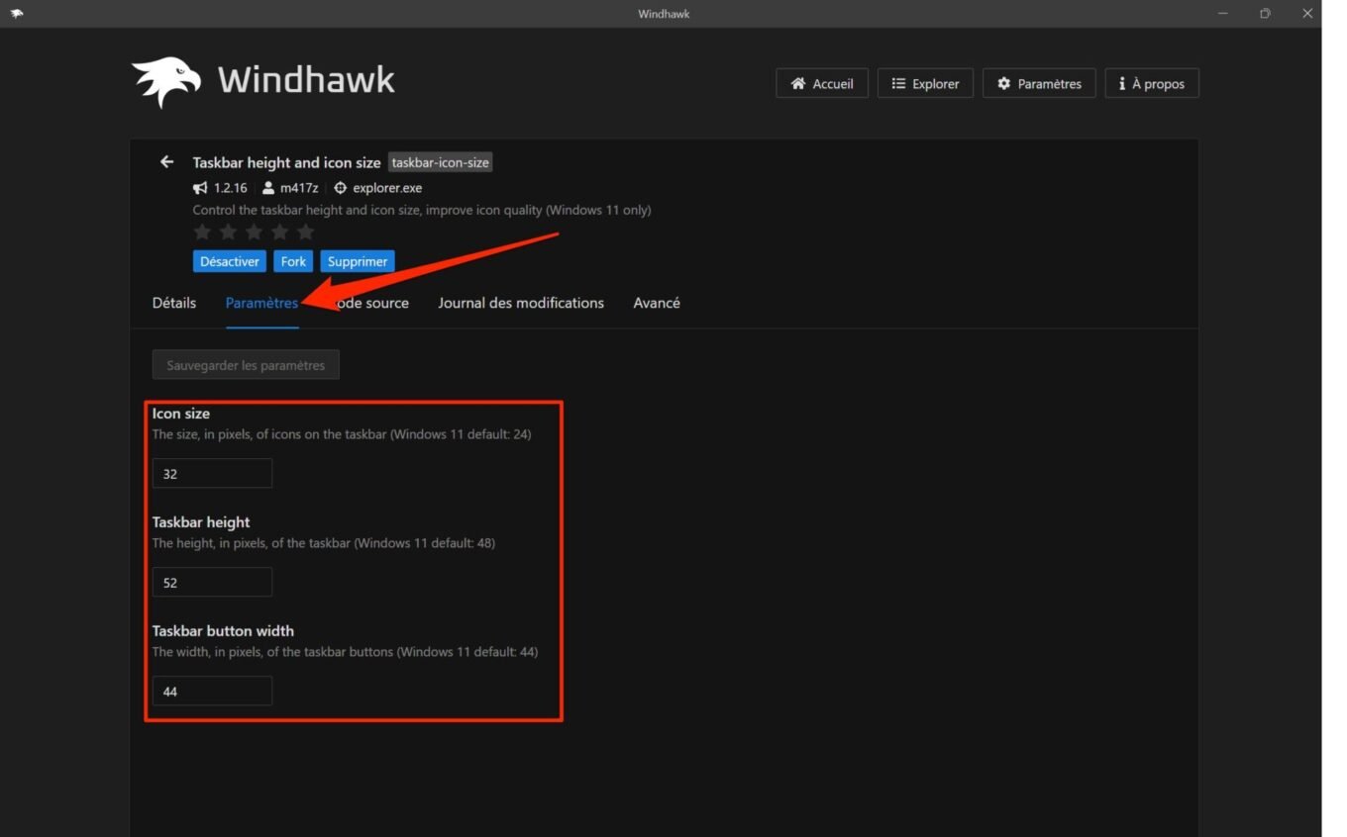Click the Windhawk icon in title bar
1347x837 pixels.
pyautogui.click(x=17, y=14)
